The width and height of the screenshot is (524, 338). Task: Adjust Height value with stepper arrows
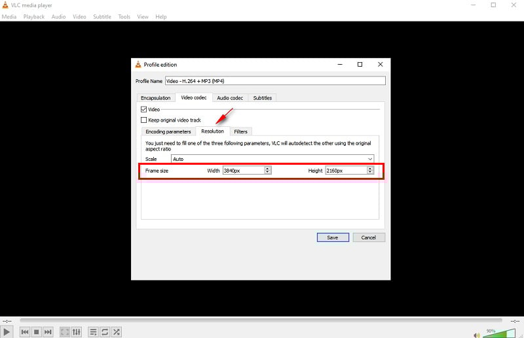pos(370,171)
